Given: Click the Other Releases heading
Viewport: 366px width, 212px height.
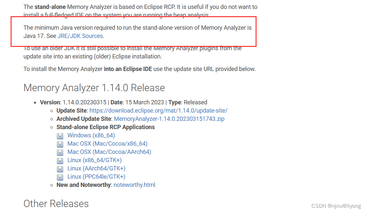Looking at the screenshot, I should (56, 204).
